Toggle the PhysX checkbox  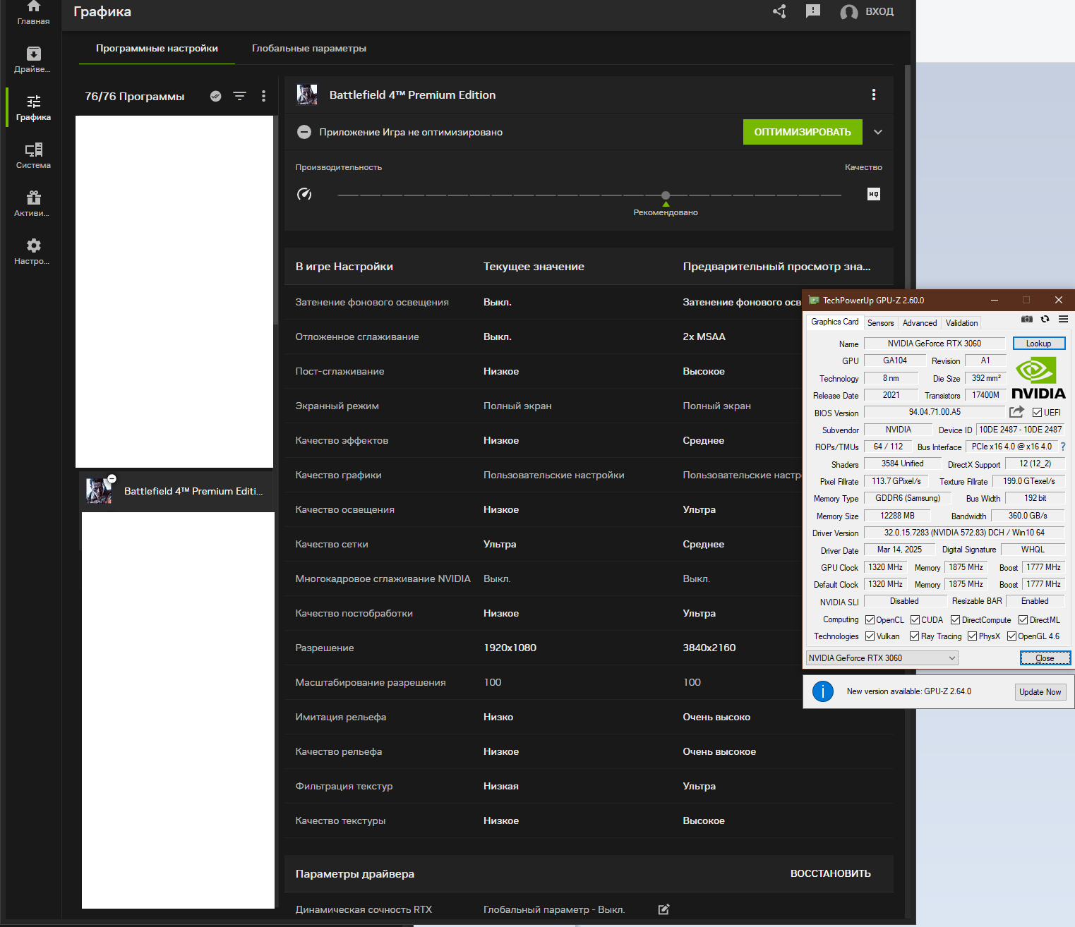tap(973, 636)
